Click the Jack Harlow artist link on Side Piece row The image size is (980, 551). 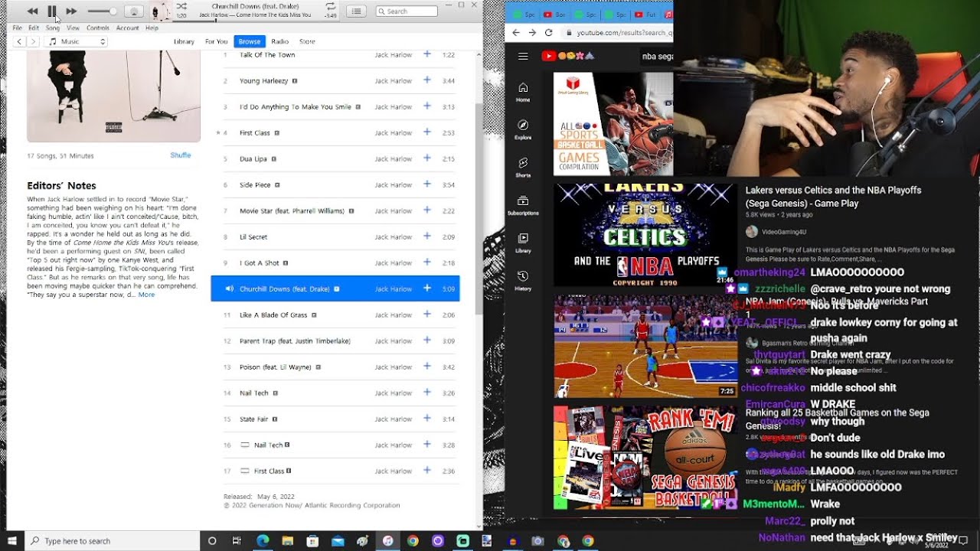coord(394,184)
